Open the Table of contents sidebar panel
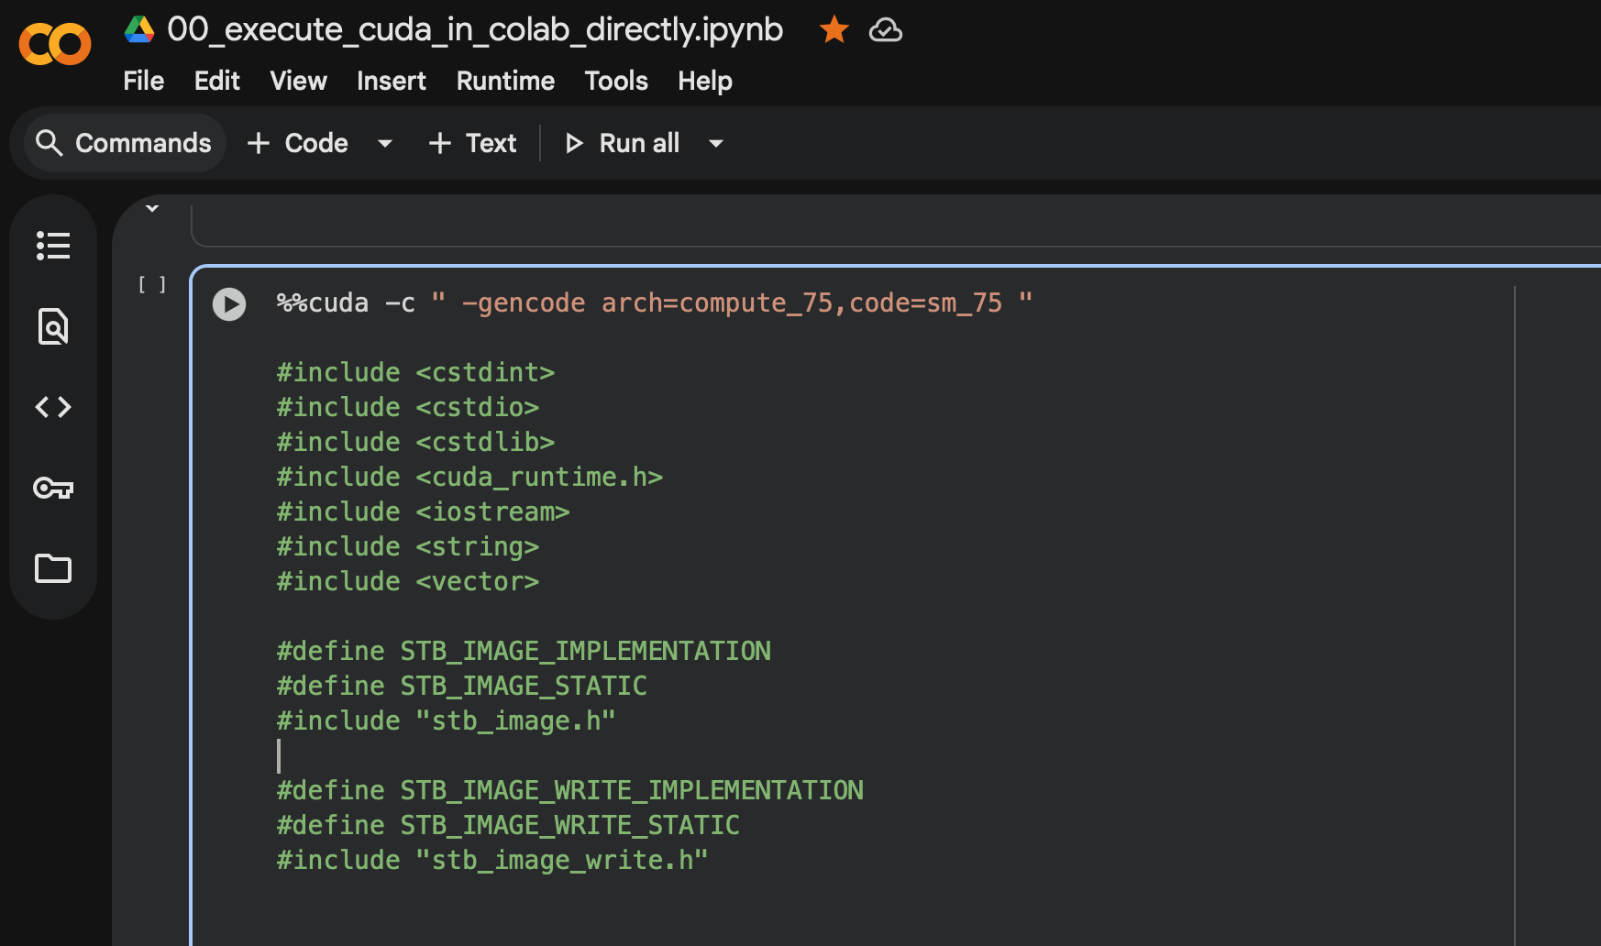 click(53, 246)
